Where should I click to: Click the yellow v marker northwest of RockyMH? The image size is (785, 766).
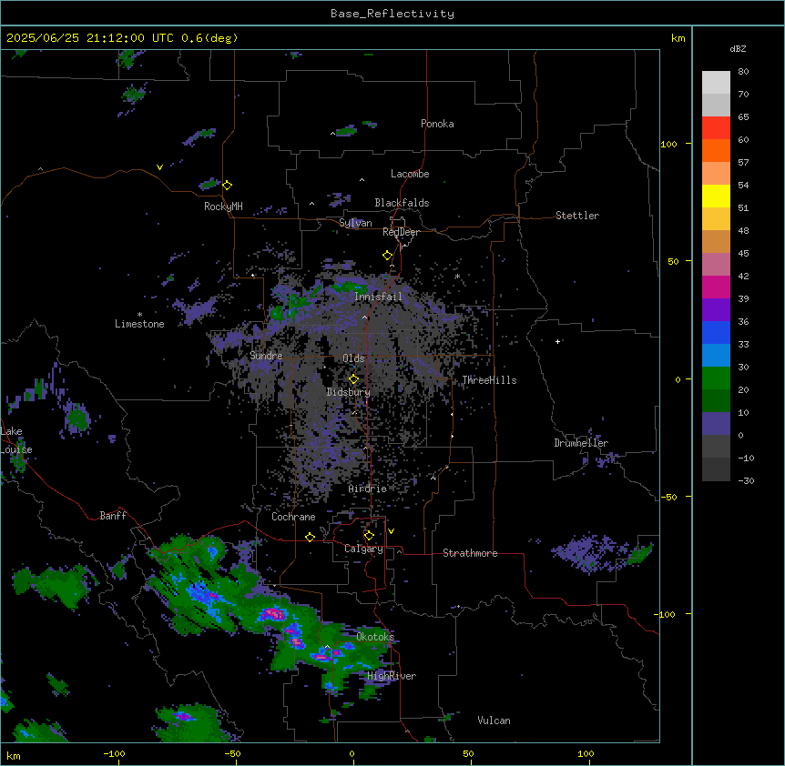coord(159,167)
